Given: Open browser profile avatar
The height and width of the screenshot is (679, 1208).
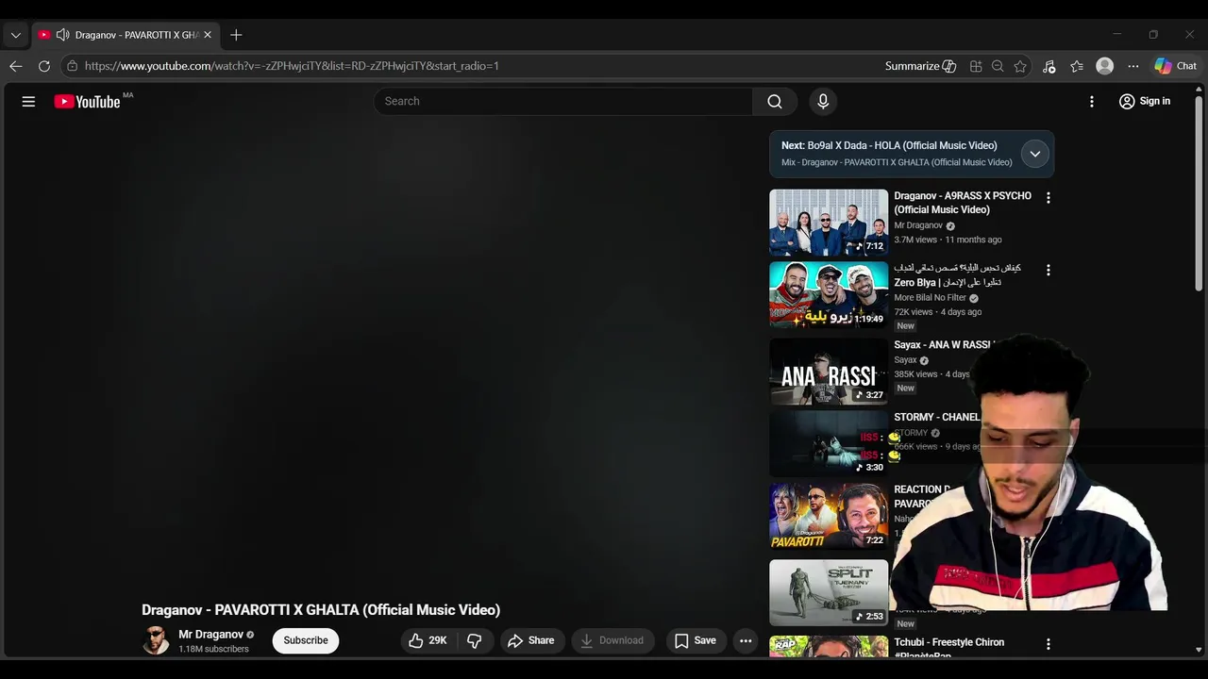Looking at the screenshot, I should 1105,66.
